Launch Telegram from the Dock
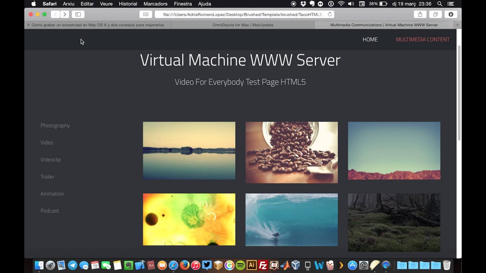 73,265
